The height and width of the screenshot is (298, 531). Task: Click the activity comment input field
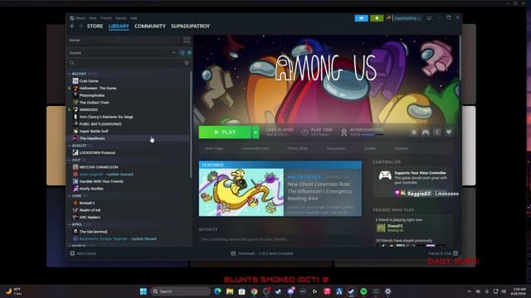[280, 239]
